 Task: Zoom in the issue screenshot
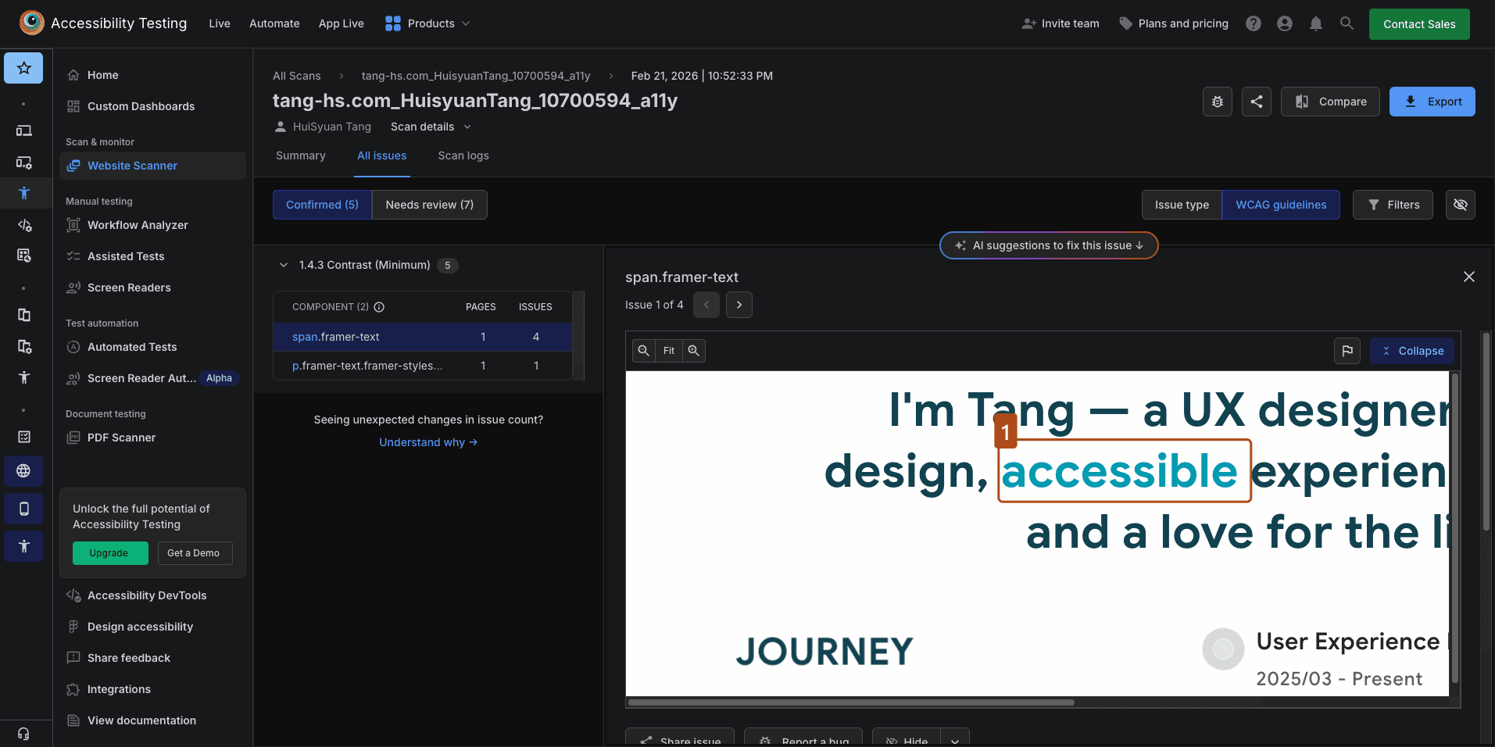click(x=694, y=351)
